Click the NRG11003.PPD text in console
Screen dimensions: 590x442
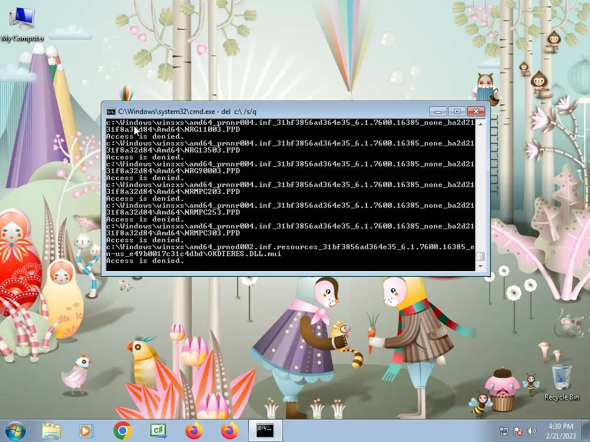pos(212,129)
